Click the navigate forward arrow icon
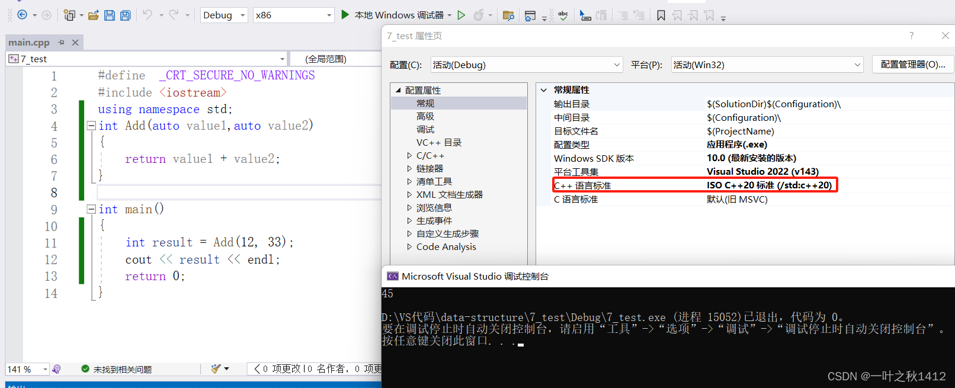Viewport: 955px width, 388px height. [x=47, y=15]
